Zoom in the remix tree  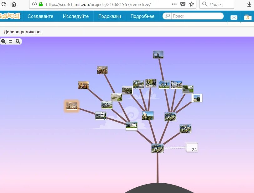(18, 41)
